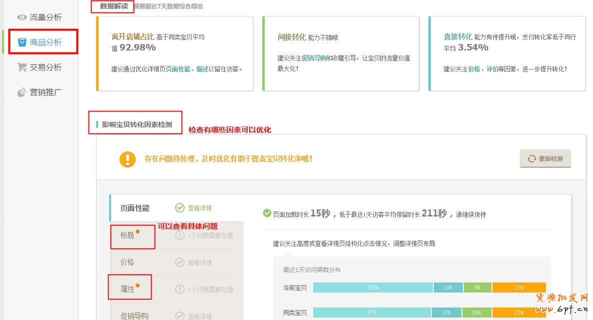Select the 价格 factor tab
The height and width of the screenshot is (320, 593).
tap(128, 262)
